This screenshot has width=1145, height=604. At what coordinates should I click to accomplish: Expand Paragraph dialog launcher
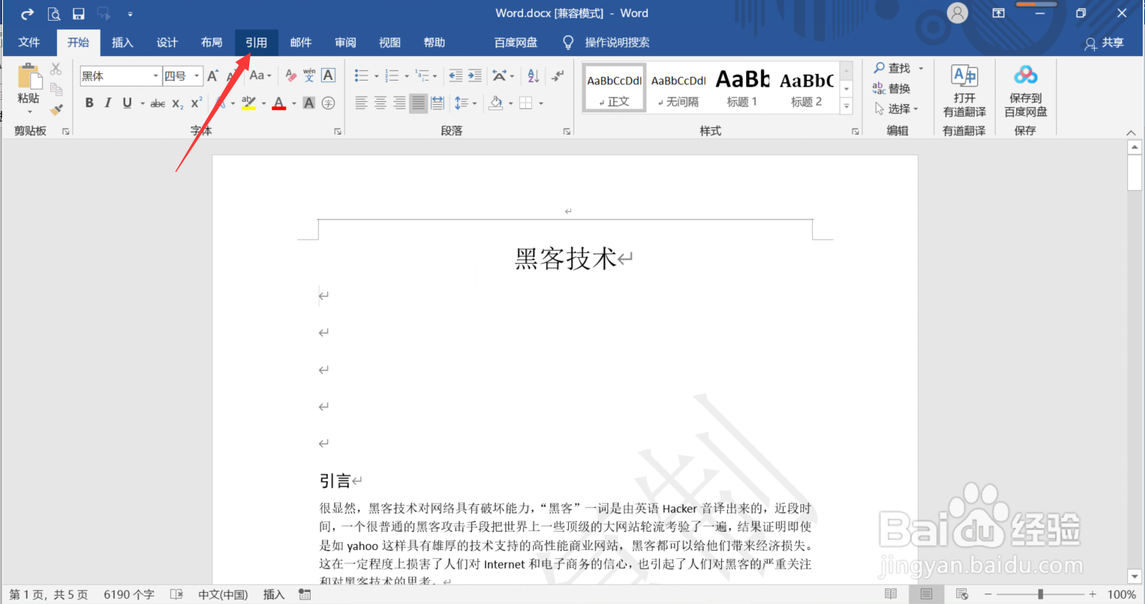(x=567, y=132)
